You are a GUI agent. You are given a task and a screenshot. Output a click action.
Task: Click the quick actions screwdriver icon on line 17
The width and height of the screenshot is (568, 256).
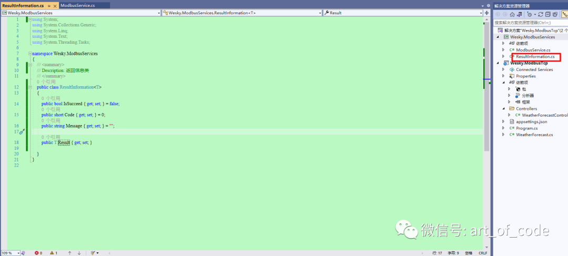point(22,132)
